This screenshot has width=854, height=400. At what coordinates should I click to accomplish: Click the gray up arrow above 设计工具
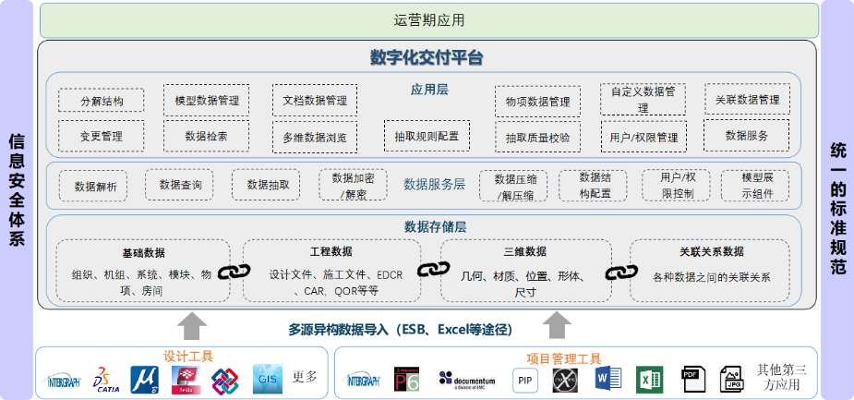[x=192, y=325]
